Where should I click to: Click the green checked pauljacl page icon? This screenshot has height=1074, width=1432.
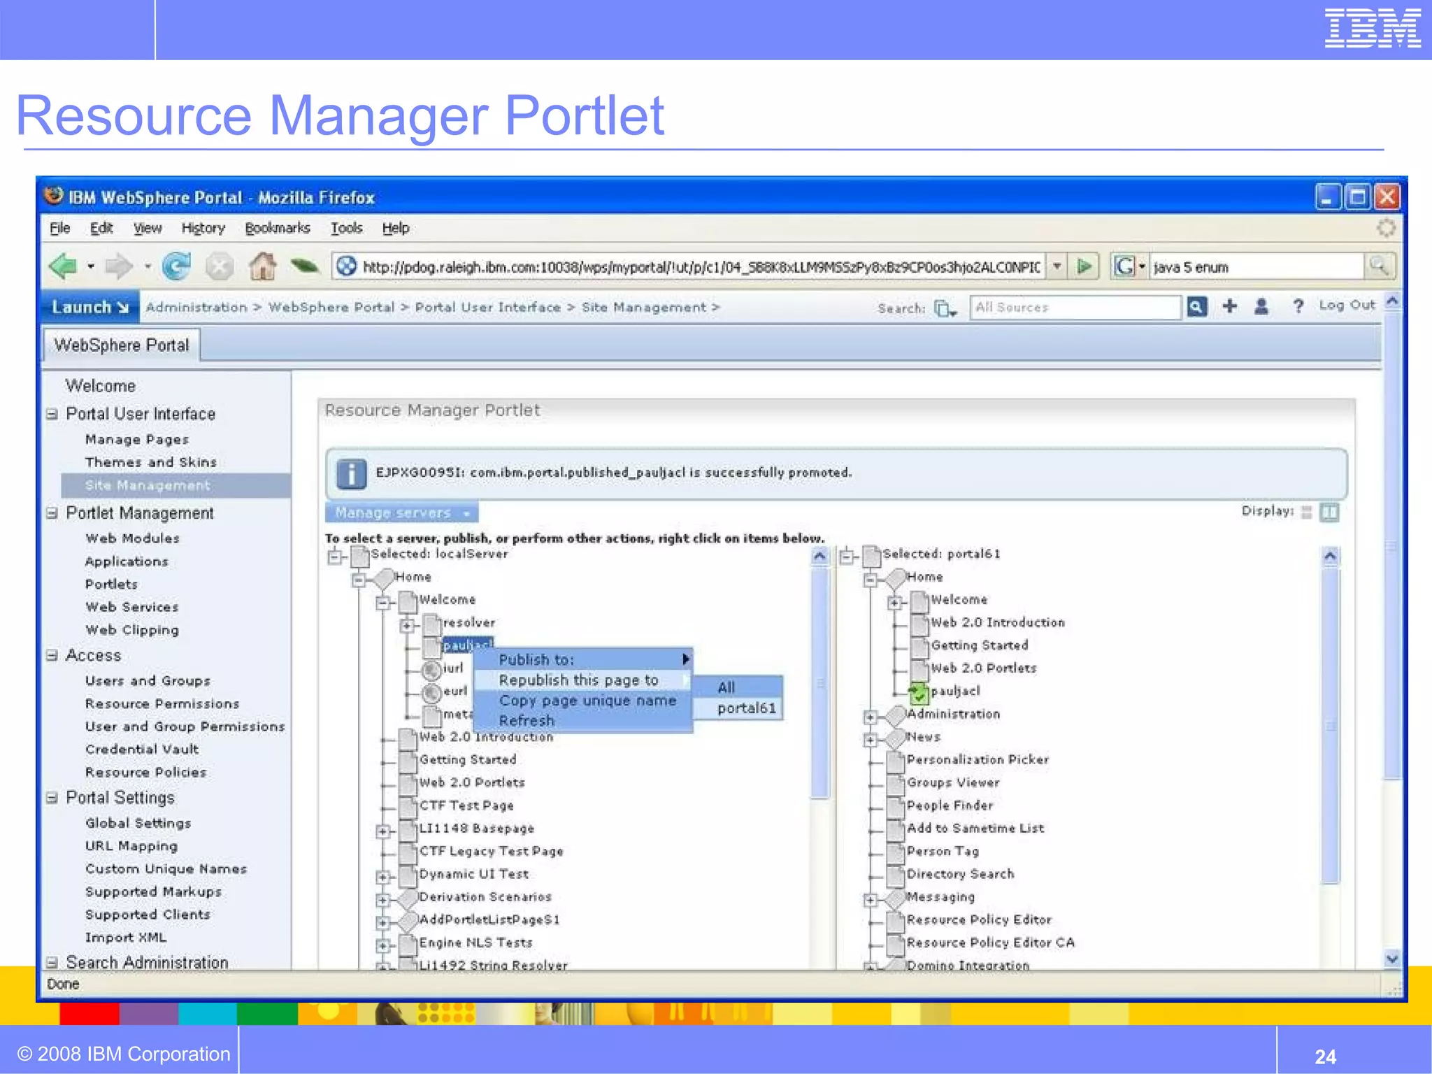(x=918, y=692)
